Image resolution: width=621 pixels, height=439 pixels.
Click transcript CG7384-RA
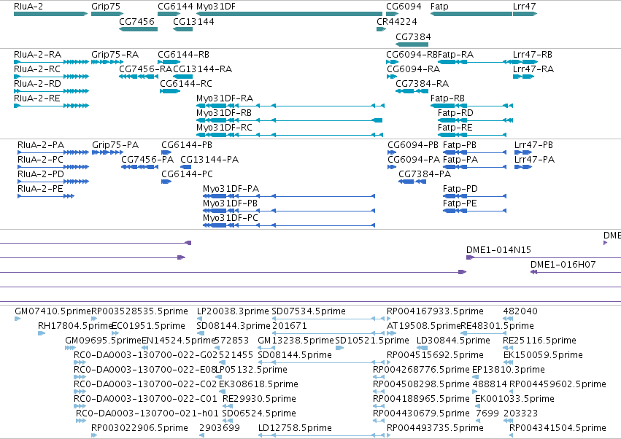pos(412,91)
